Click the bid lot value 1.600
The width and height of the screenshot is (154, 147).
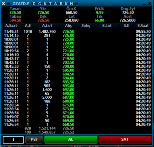pyautogui.click(x=47, y=90)
